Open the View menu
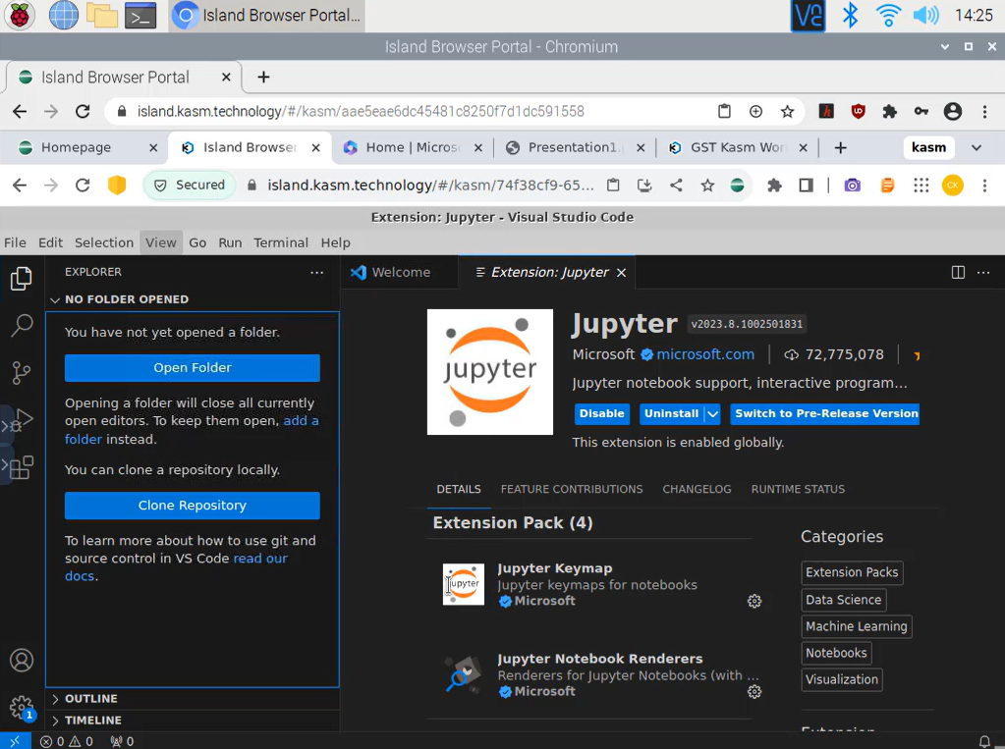The width and height of the screenshot is (1005, 749). click(x=161, y=242)
